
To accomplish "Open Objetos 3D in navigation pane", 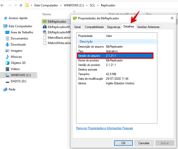I will pyautogui.click(x=18, y=63).
